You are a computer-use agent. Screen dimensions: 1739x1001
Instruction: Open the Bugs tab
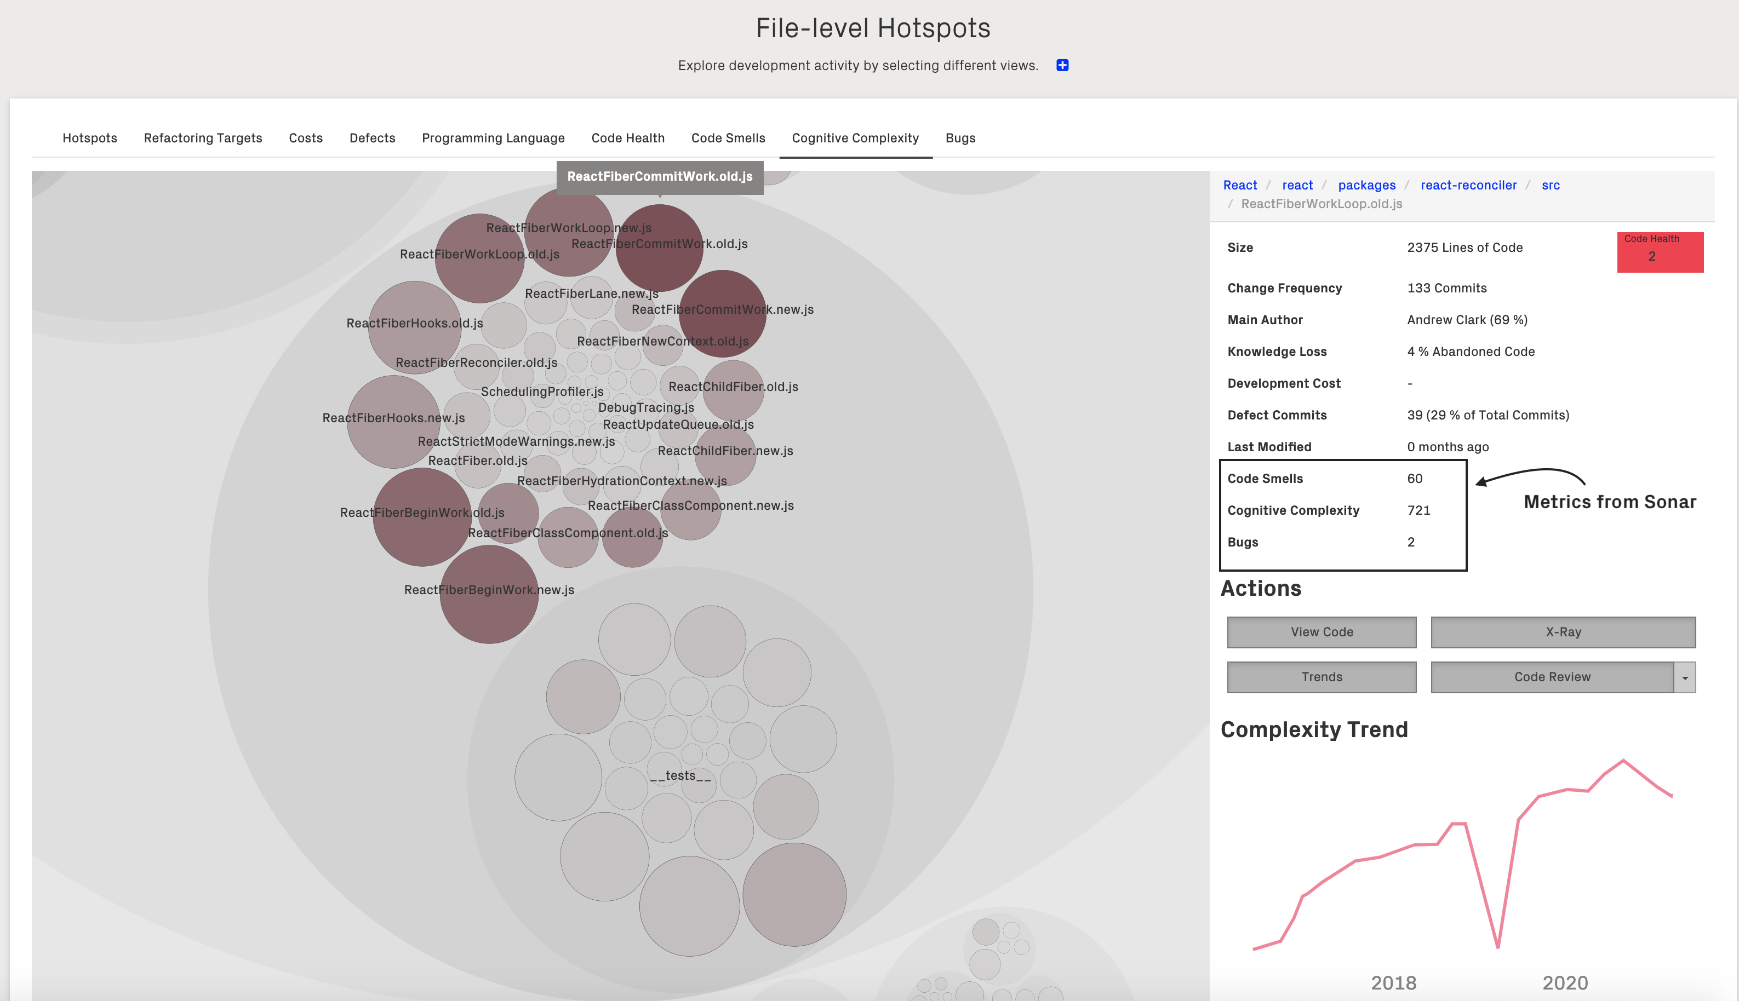960,138
